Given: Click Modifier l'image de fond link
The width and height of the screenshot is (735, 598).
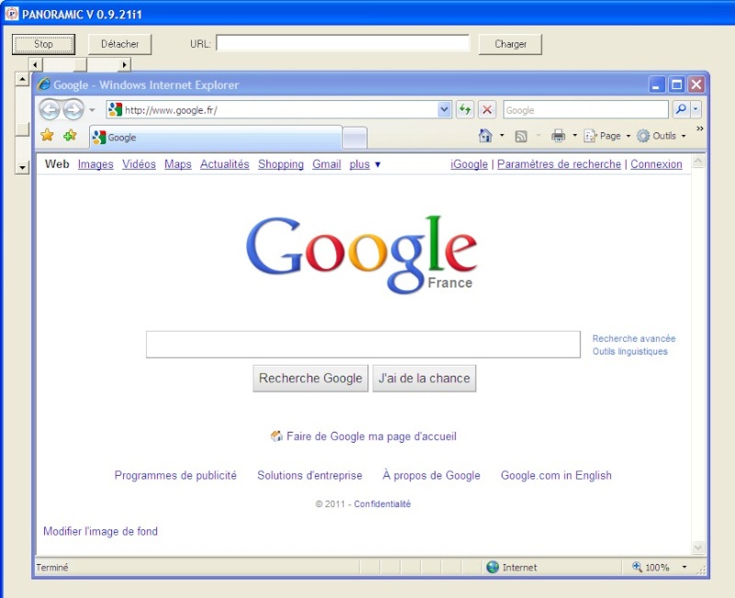Looking at the screenshot, I should tap(100, 532).
